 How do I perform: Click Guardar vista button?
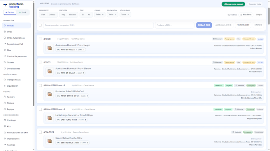(x=255, y=4)
